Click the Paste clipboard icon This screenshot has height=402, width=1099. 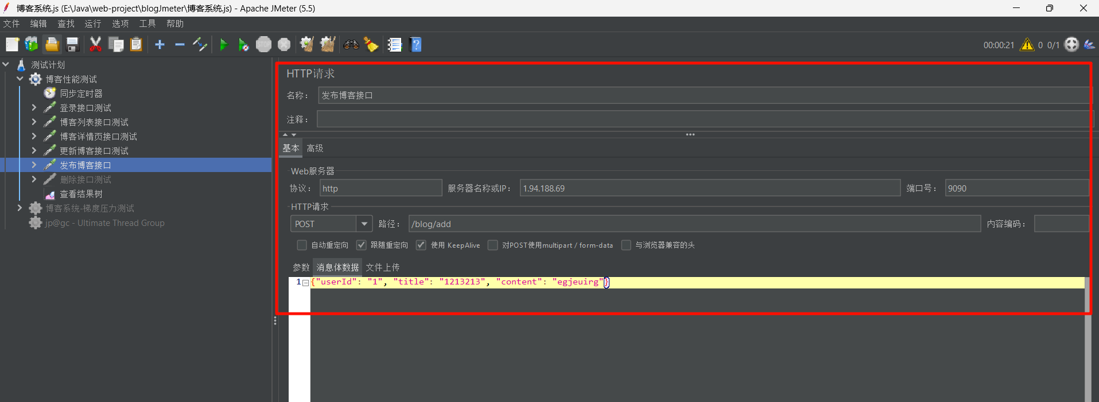[x=136, y=45]
